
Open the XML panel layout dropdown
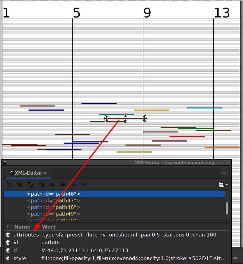tap(224, 184)
